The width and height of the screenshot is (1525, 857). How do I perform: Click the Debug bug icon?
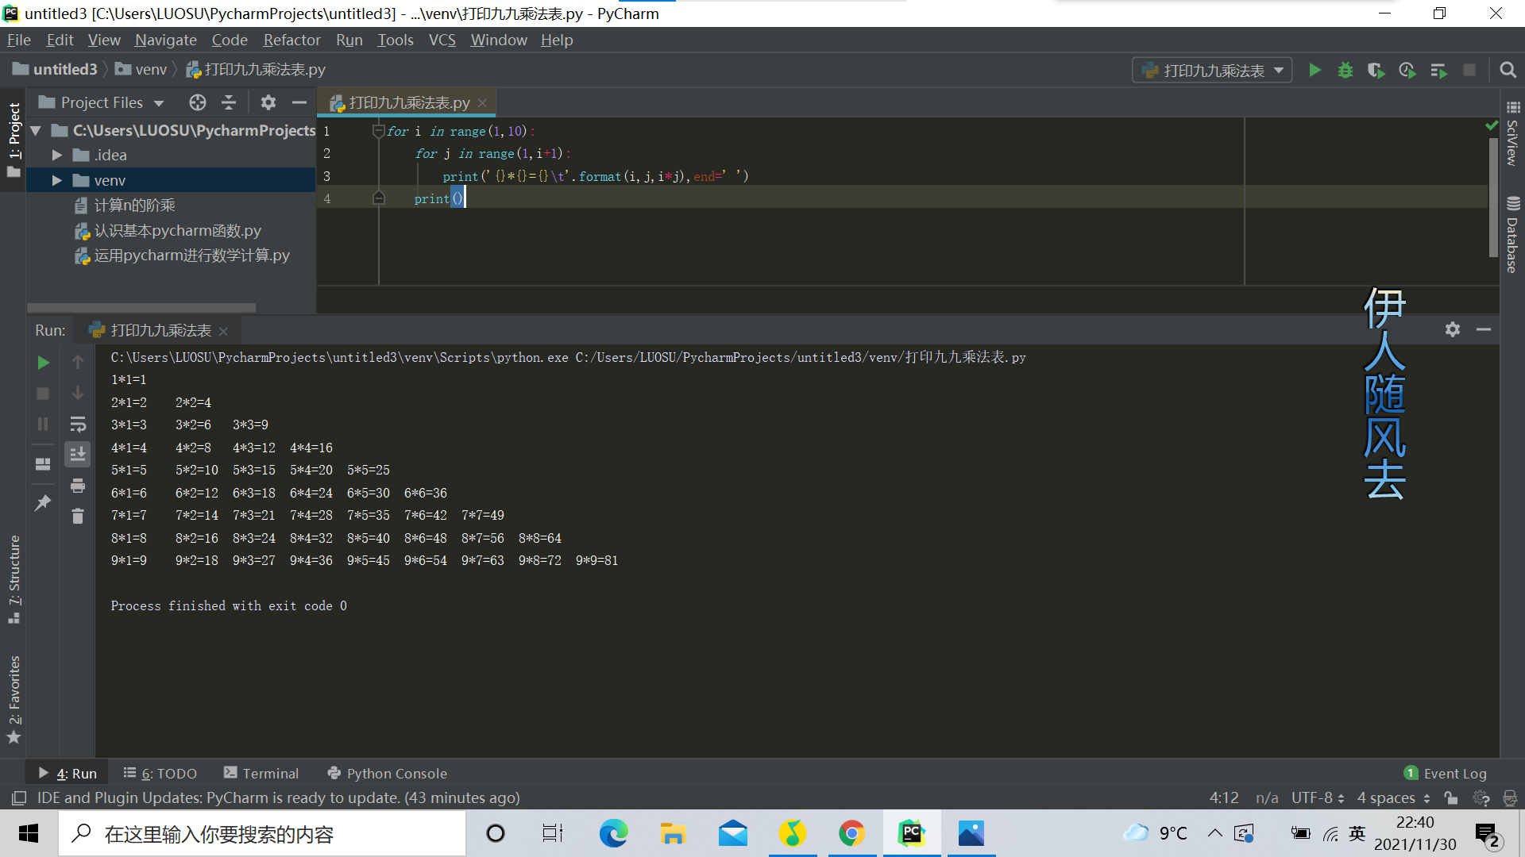[1345, 71]
